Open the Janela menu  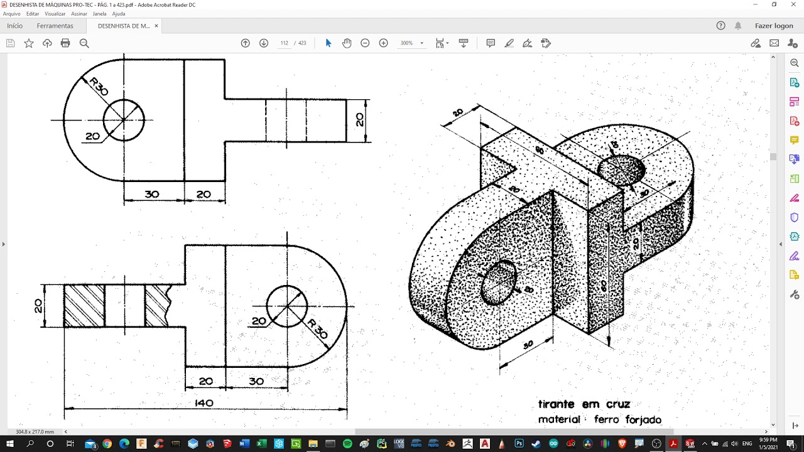coord(99,13)
